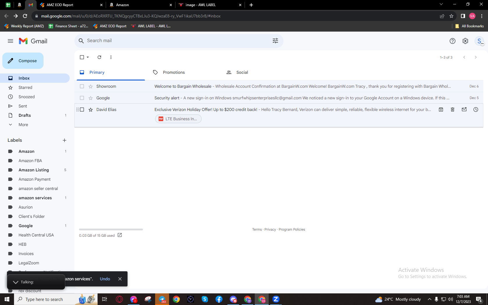
Task: Open the Amazon label
Action: (35, 151)
